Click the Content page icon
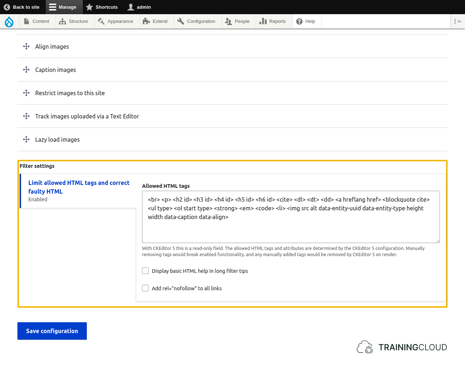Image resolution: width=465 pixels, height=372 pixels. click(27, 21)
